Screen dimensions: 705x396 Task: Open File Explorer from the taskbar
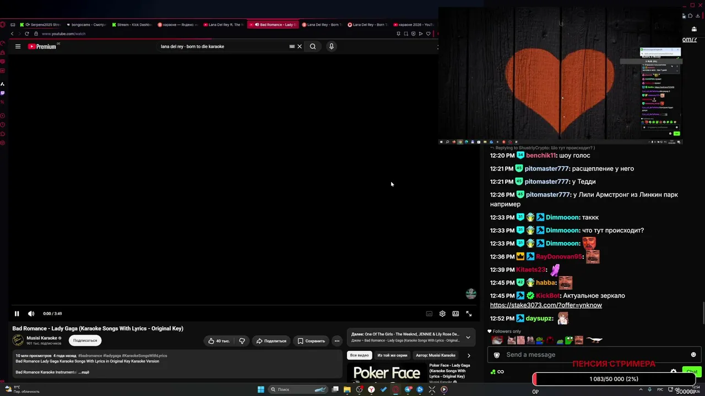pos(347,389)
